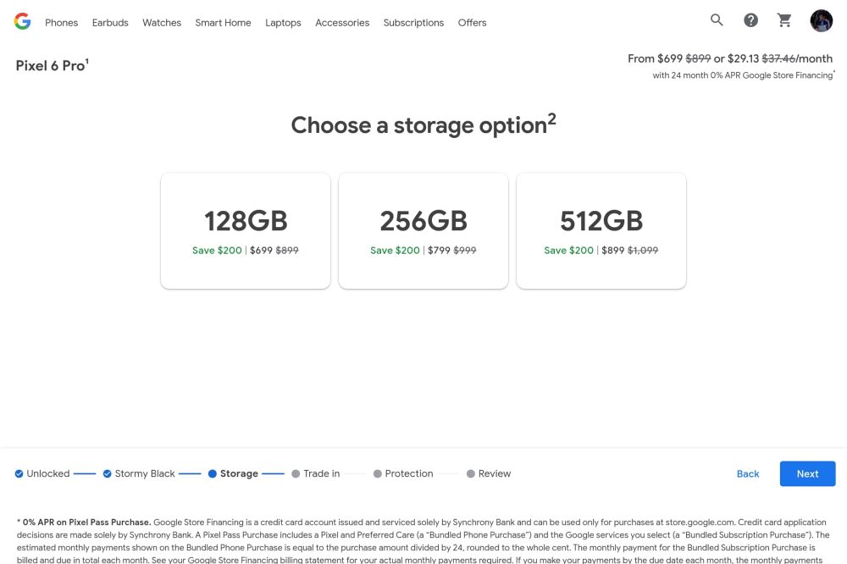Viewport: 847px width, 564px height.
Task: Open the Subscriptions menu
Action: (x=413, y=23)
